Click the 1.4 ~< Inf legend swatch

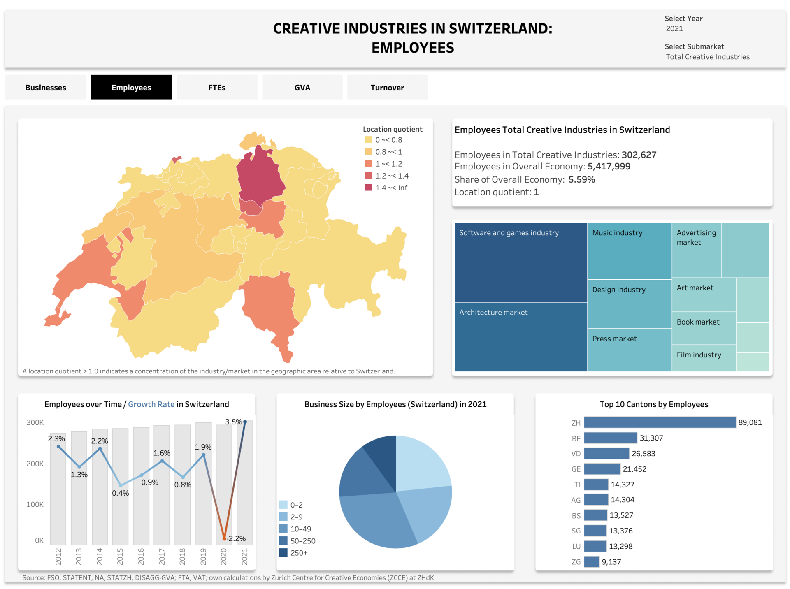[368, 188]
